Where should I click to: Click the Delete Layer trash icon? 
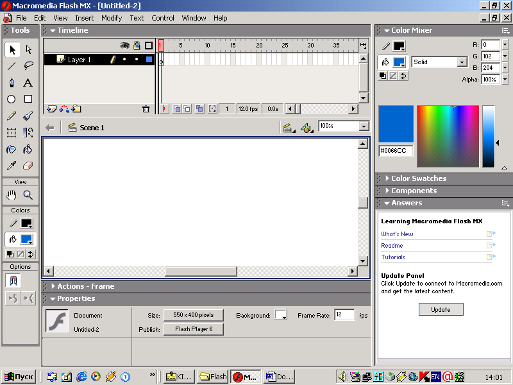146,109
